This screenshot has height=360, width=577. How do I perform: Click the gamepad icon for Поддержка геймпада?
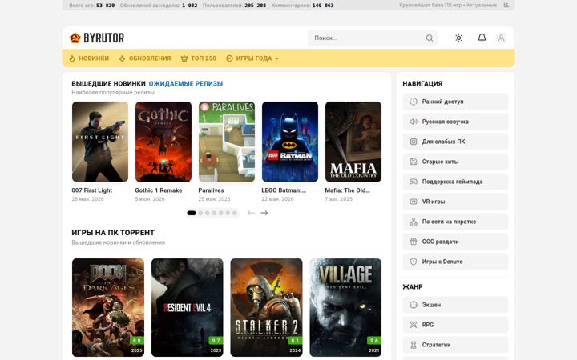(x=414, y=182)
